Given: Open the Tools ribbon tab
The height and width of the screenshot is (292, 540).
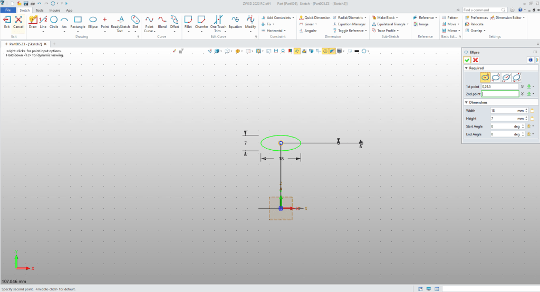Looking at the screenshot, I should [x=40, y=10].
